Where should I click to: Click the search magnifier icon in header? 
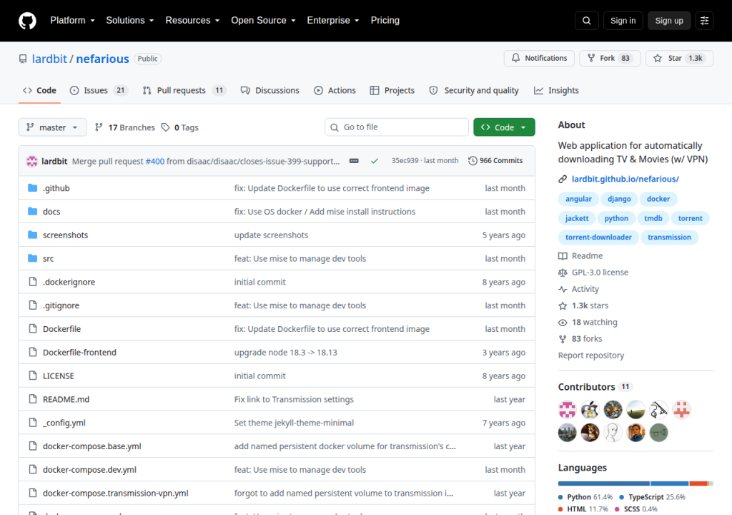click(x=587, y=21)
